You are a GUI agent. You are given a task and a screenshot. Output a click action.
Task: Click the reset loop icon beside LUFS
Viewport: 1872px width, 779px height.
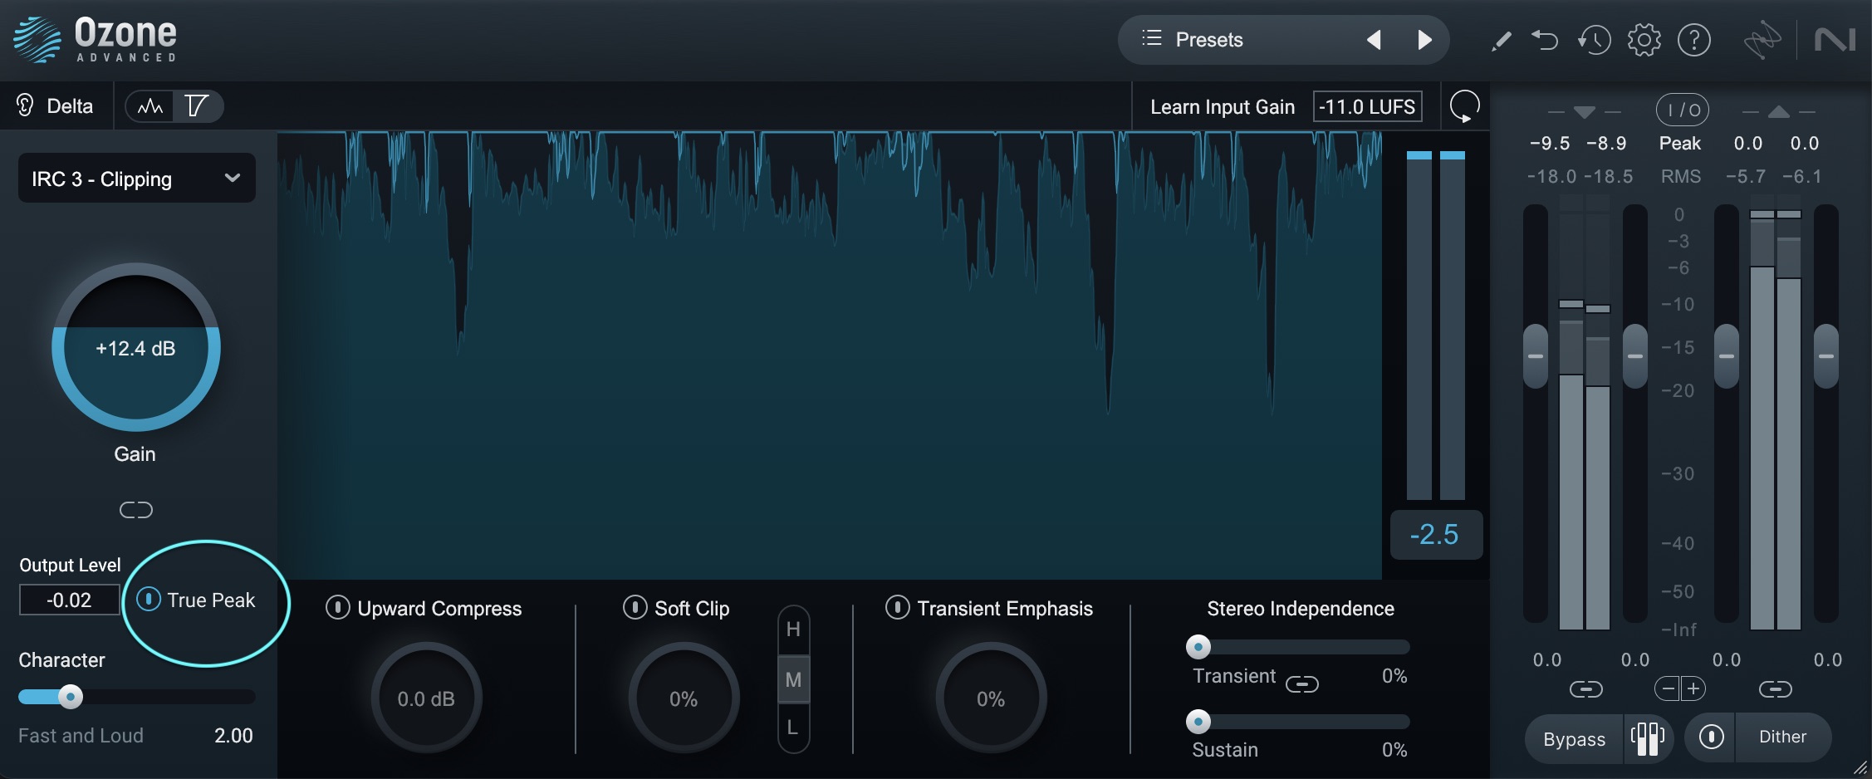click(x=1464, y=107)
